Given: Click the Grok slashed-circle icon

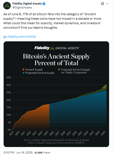Looking at the screenshot, I should pyautogui.click(x=102, y=4).
